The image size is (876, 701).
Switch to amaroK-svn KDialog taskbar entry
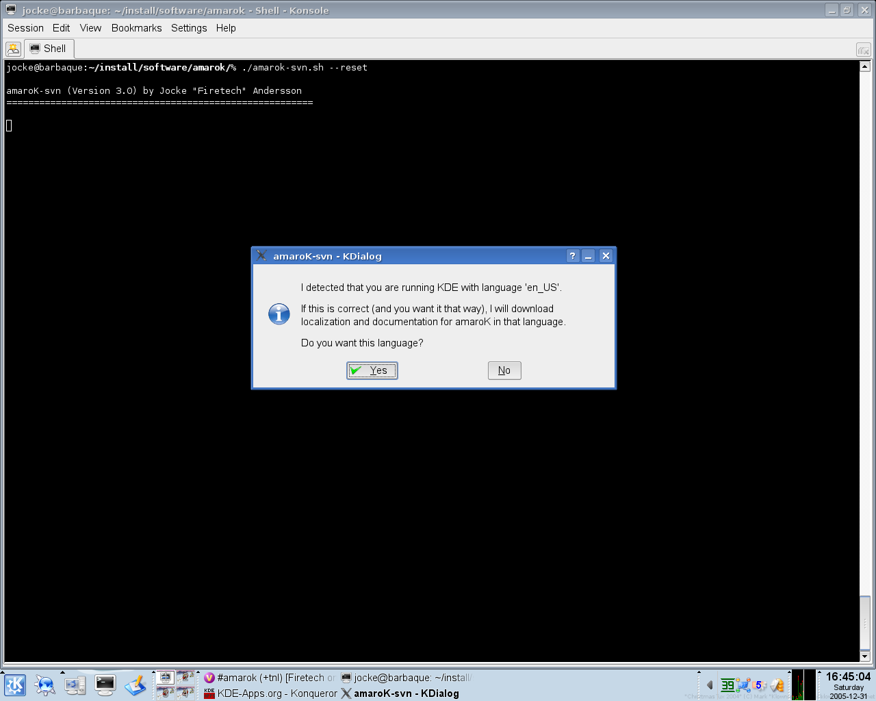point(407,693)
